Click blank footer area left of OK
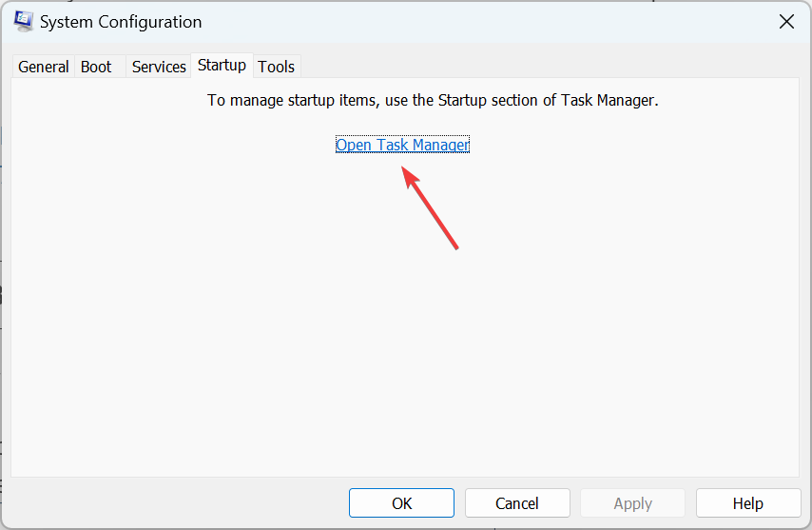This screenshot has height=530, width=812. 176,503
